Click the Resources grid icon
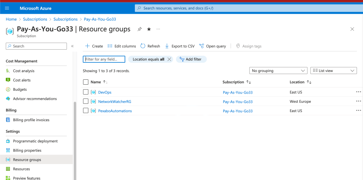Viewport: 363px width, 180px height. (x=8, y=169)
